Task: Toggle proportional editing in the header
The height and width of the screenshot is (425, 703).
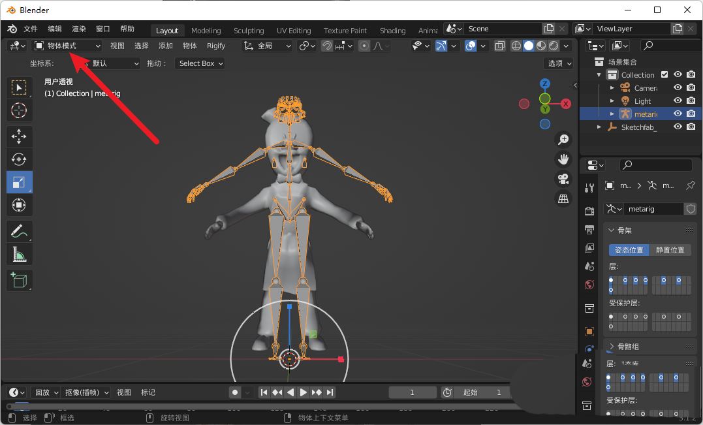Action: 364,46
